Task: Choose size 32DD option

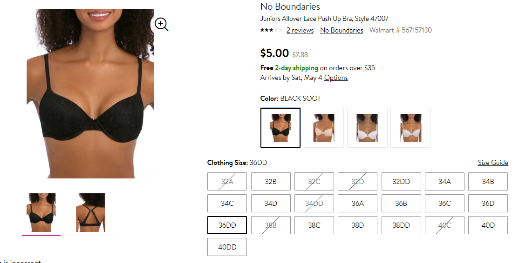Action: (401, 182)
